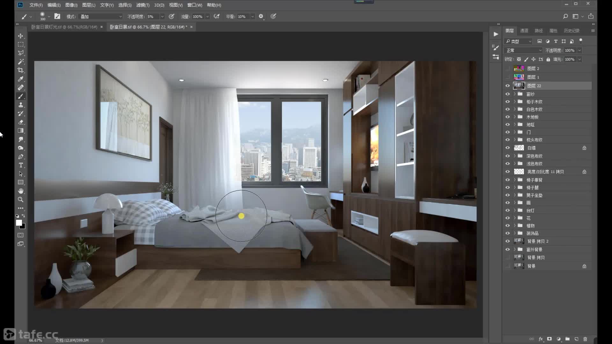Open brush opacity dropdown arrow
Viewport: 612px width, 344px height.
click(162, 17)
